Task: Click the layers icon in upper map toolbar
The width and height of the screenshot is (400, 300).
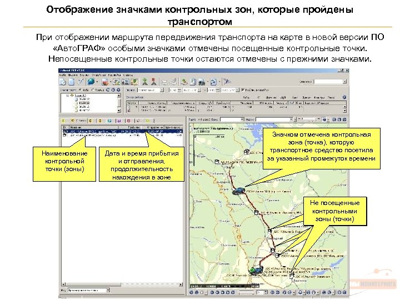Action: (324, 119)
